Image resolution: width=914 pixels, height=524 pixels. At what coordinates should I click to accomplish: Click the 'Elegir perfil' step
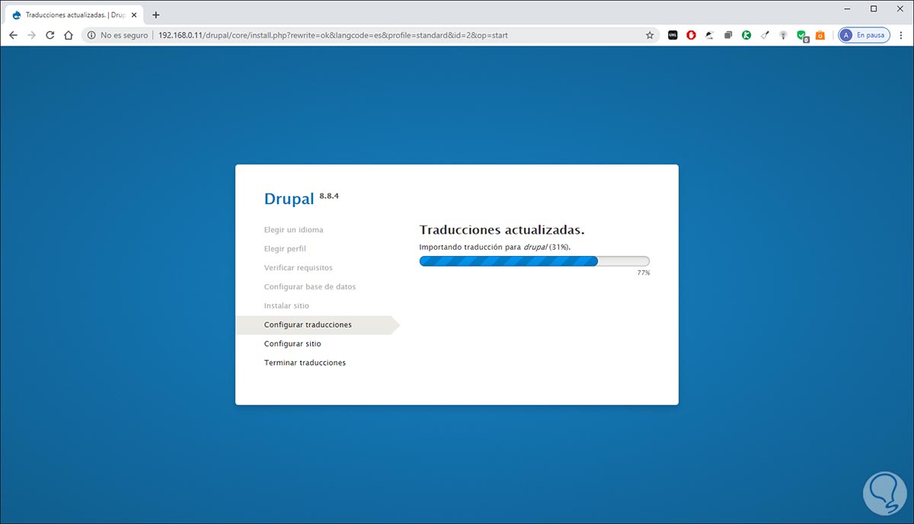pos(285,249)
